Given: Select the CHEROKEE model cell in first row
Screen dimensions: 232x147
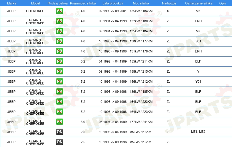Looking at the screenshot, I should (35, 11).
